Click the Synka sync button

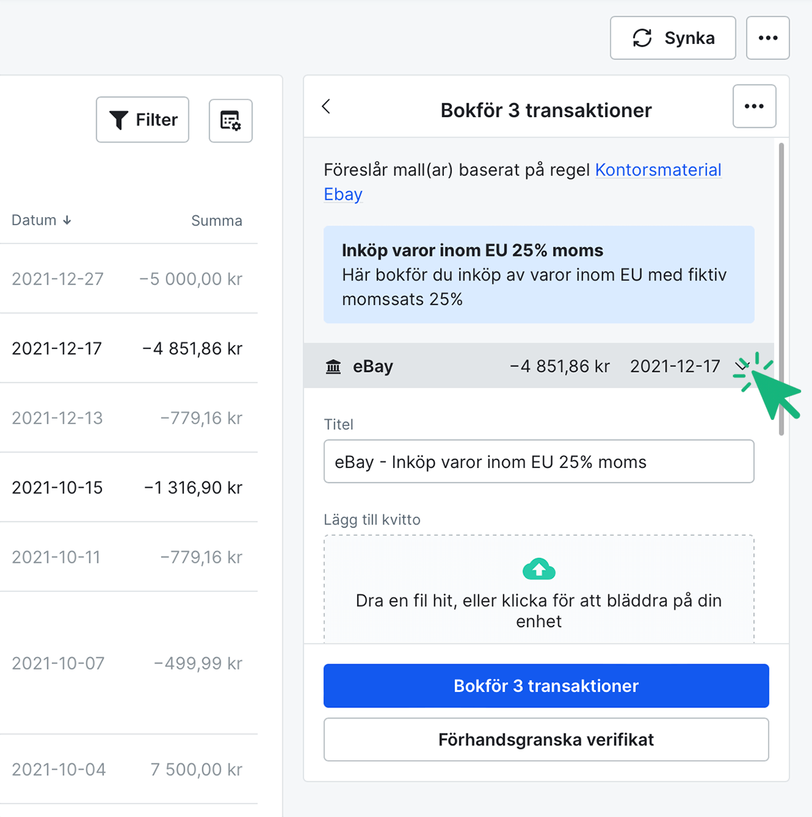click(673, 38)
